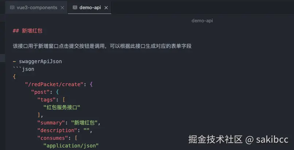Image resolution: width=294 pixels, height=150 pixels.
Task: Click the book icon on demo-api tab
Action: tap(75, 8)
